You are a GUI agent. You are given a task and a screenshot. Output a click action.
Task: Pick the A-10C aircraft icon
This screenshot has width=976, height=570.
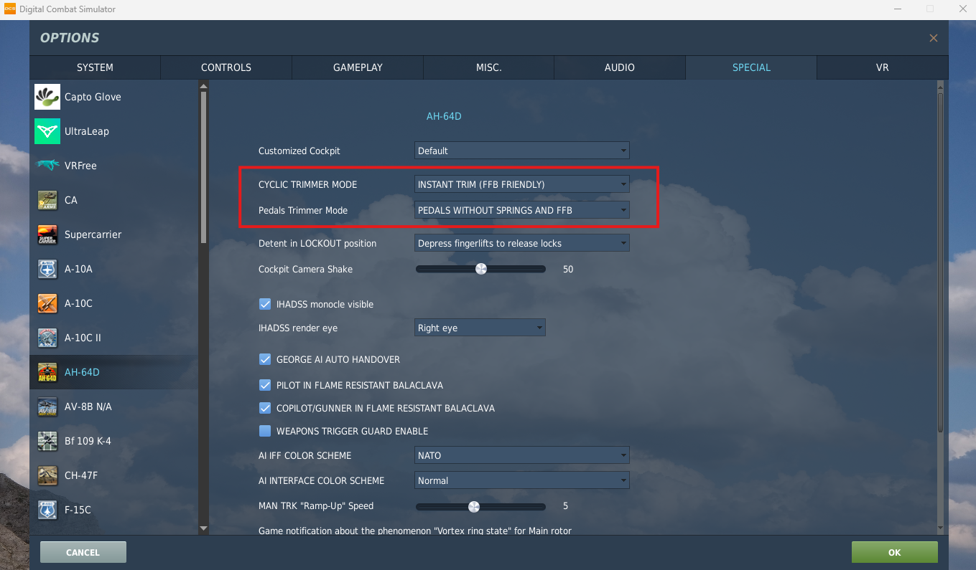pos(47,303)
